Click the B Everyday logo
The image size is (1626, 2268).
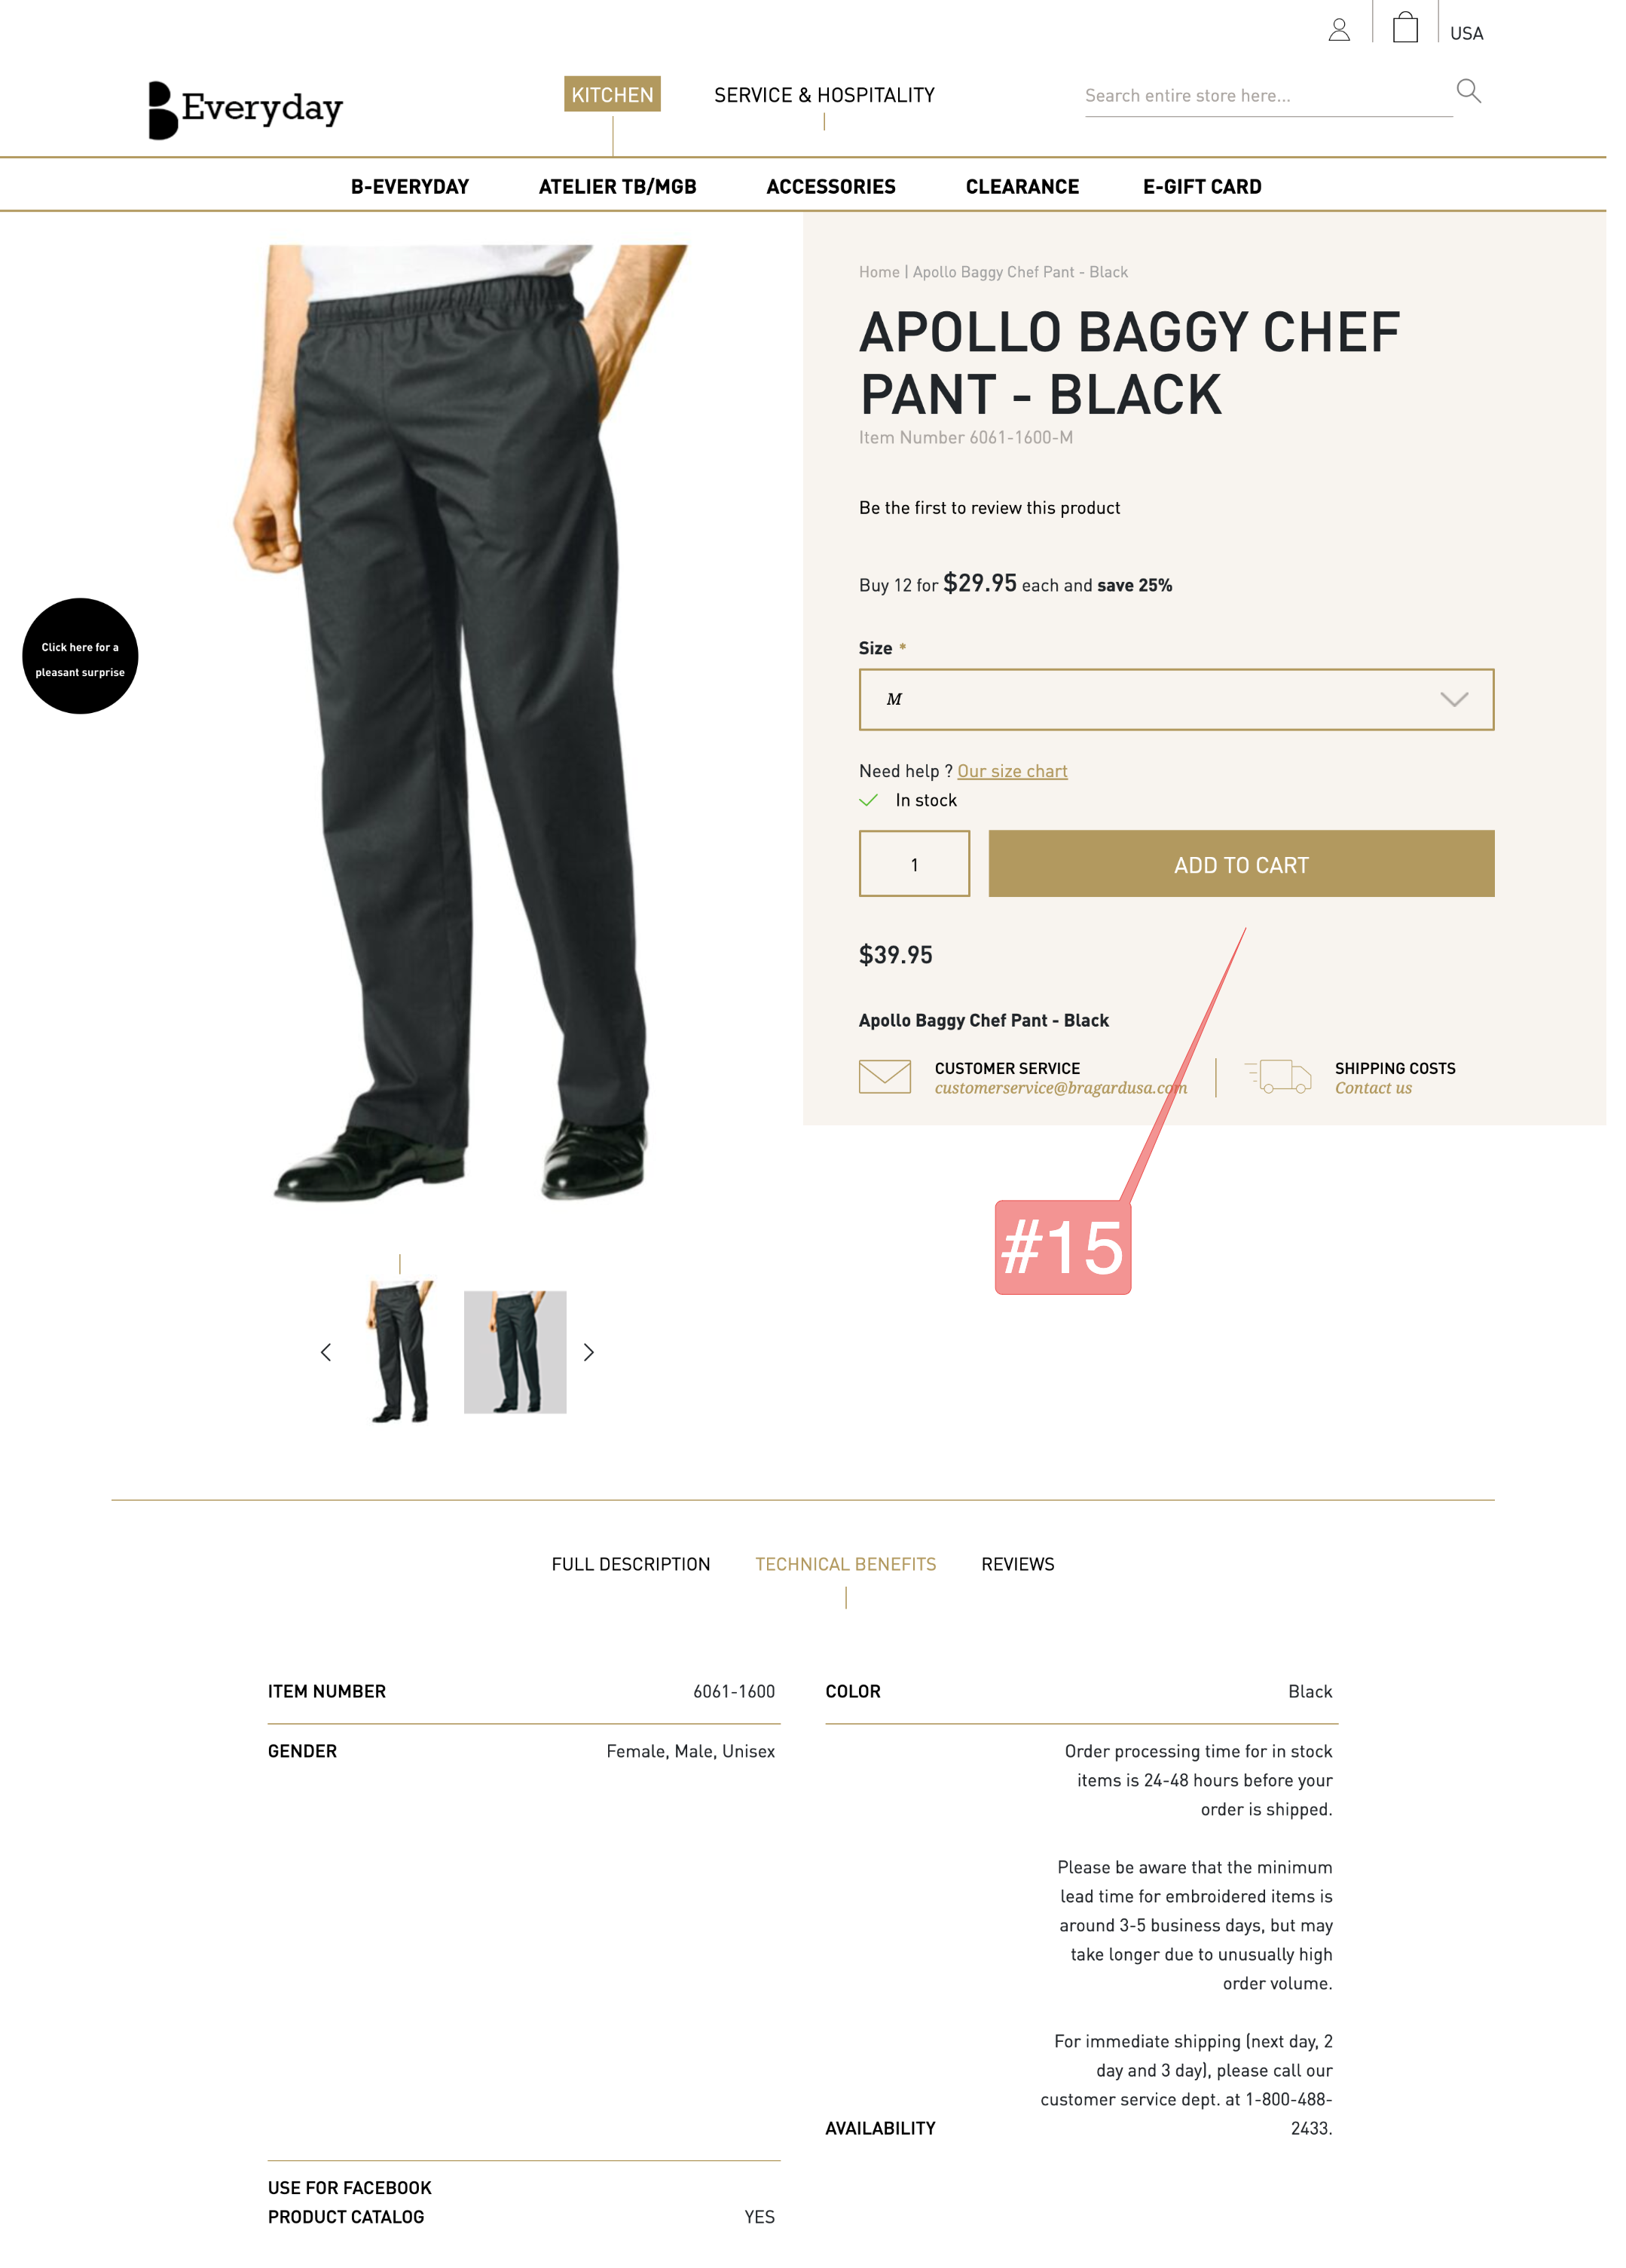(246, 109)
